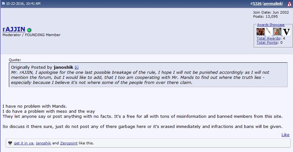
Task: Click the report post warning triangle icon
Action: coord(289,4)
